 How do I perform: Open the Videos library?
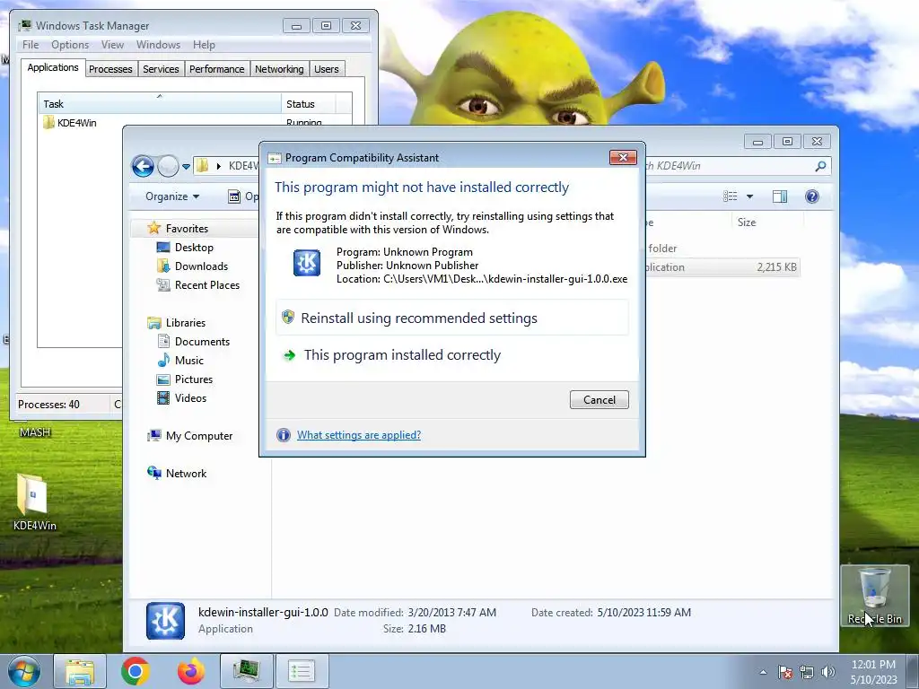click(190, 397)
